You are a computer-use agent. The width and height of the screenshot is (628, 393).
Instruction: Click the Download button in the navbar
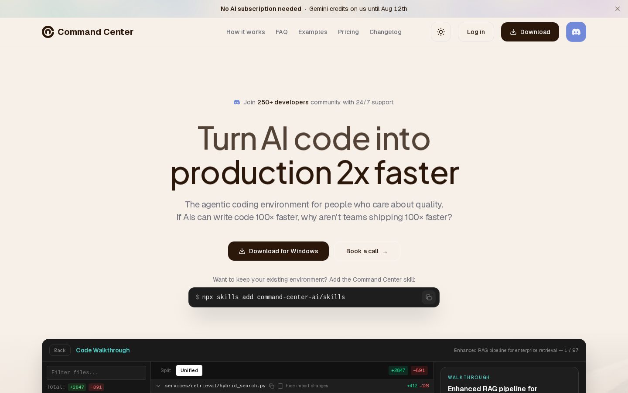click(x=530, y=32)
